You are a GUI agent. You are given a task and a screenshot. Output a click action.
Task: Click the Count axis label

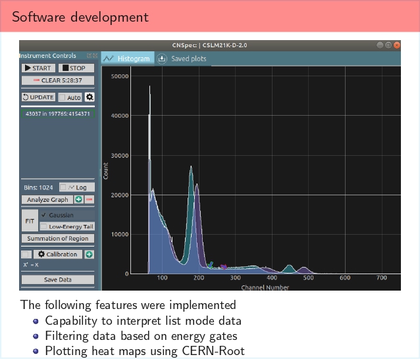click(x=105, y=171)
